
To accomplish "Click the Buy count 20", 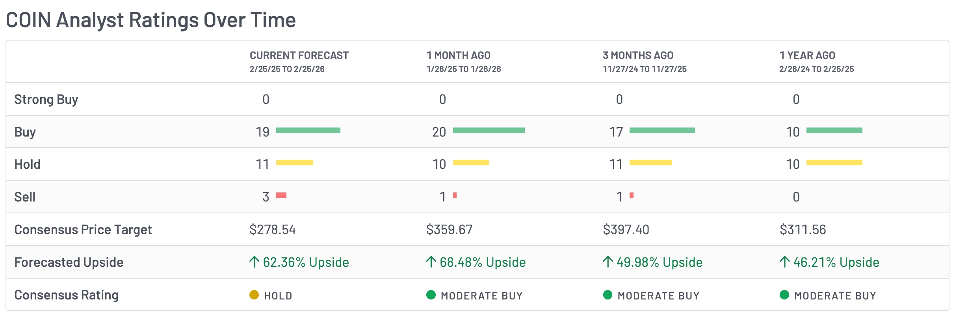I will (x=439, y=132).
